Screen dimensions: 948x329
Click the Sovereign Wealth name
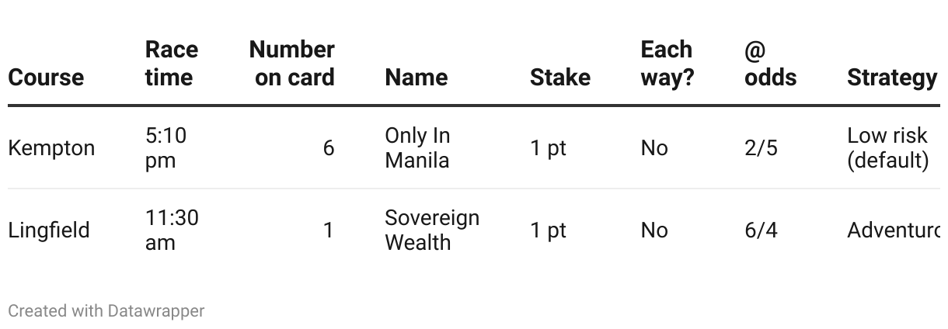pyautogui.click(x=431, y=230)
